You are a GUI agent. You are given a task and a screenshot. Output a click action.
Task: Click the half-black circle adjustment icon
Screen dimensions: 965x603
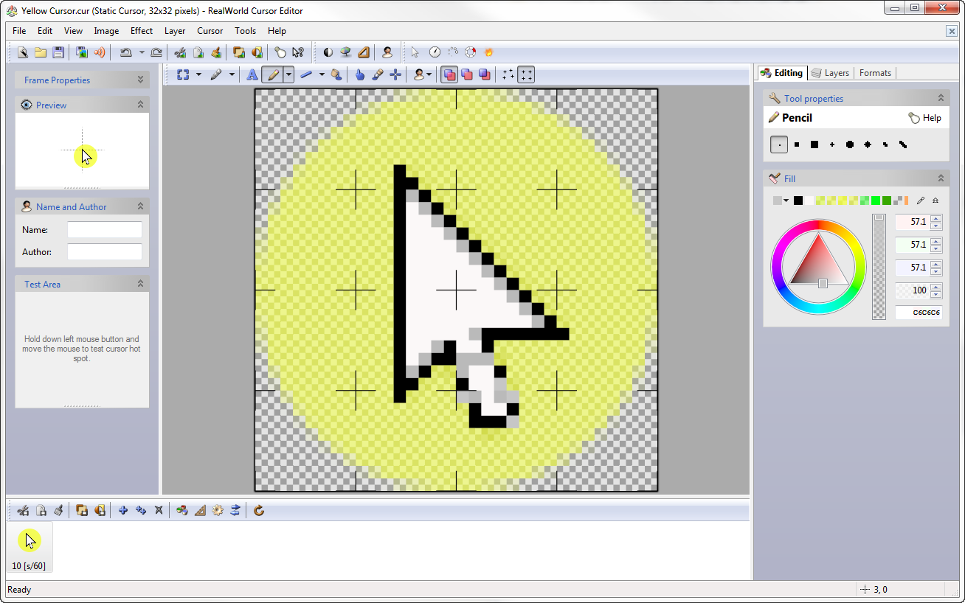point(328,52)
